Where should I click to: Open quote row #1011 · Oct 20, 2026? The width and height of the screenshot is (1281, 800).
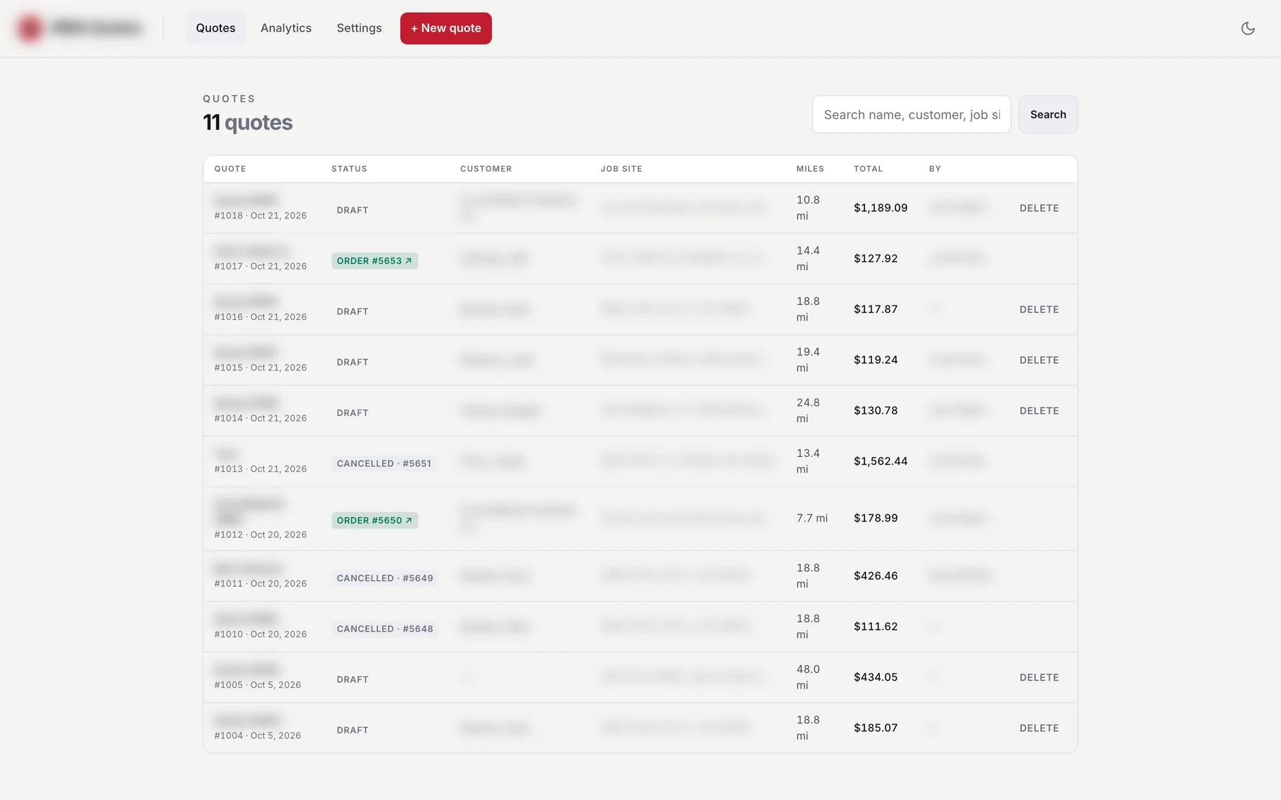[640, 576]
